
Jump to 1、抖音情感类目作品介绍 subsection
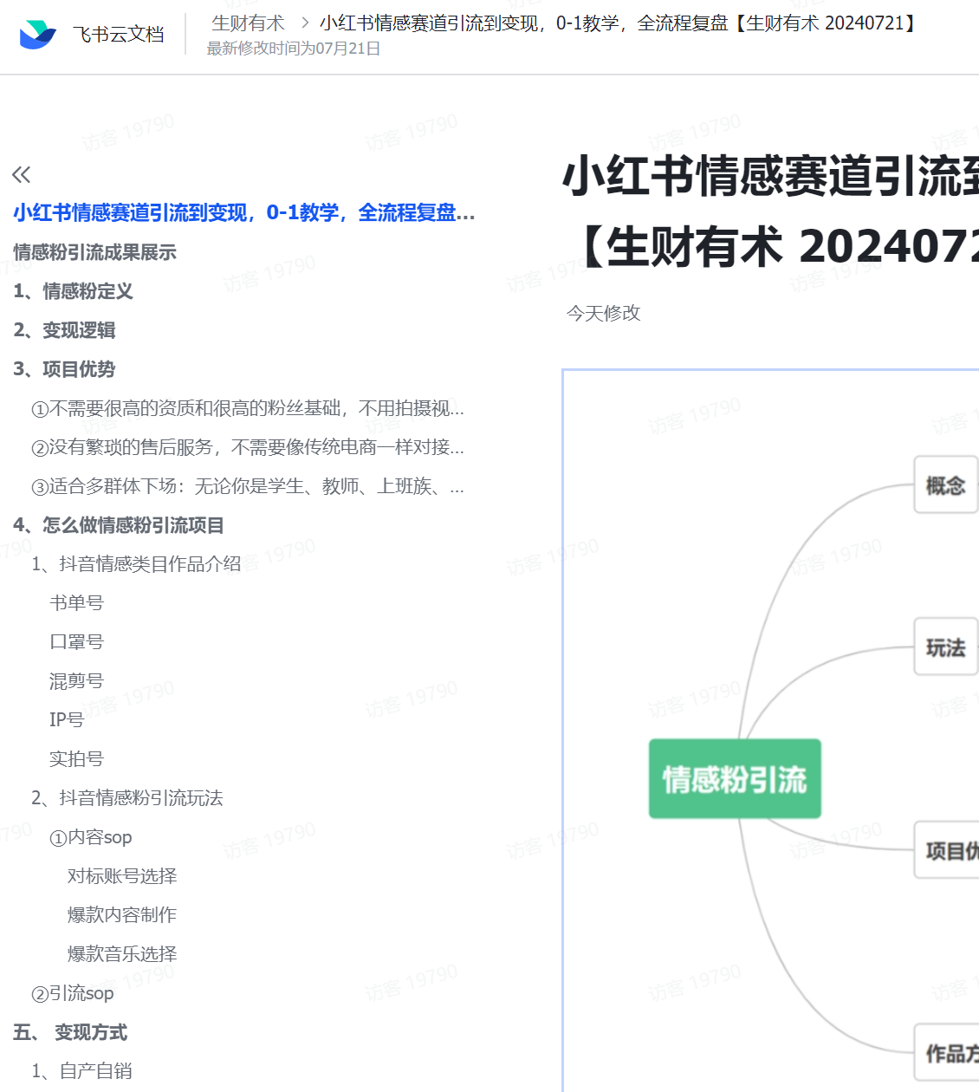(136, 564)
